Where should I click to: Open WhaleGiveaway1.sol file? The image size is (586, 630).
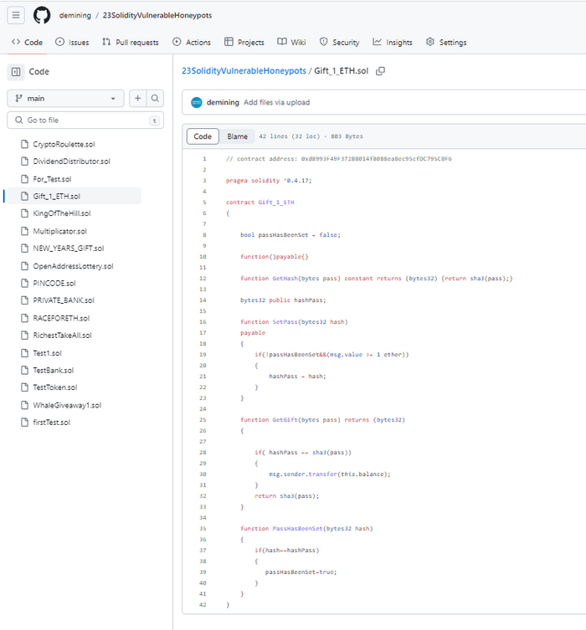67,405
